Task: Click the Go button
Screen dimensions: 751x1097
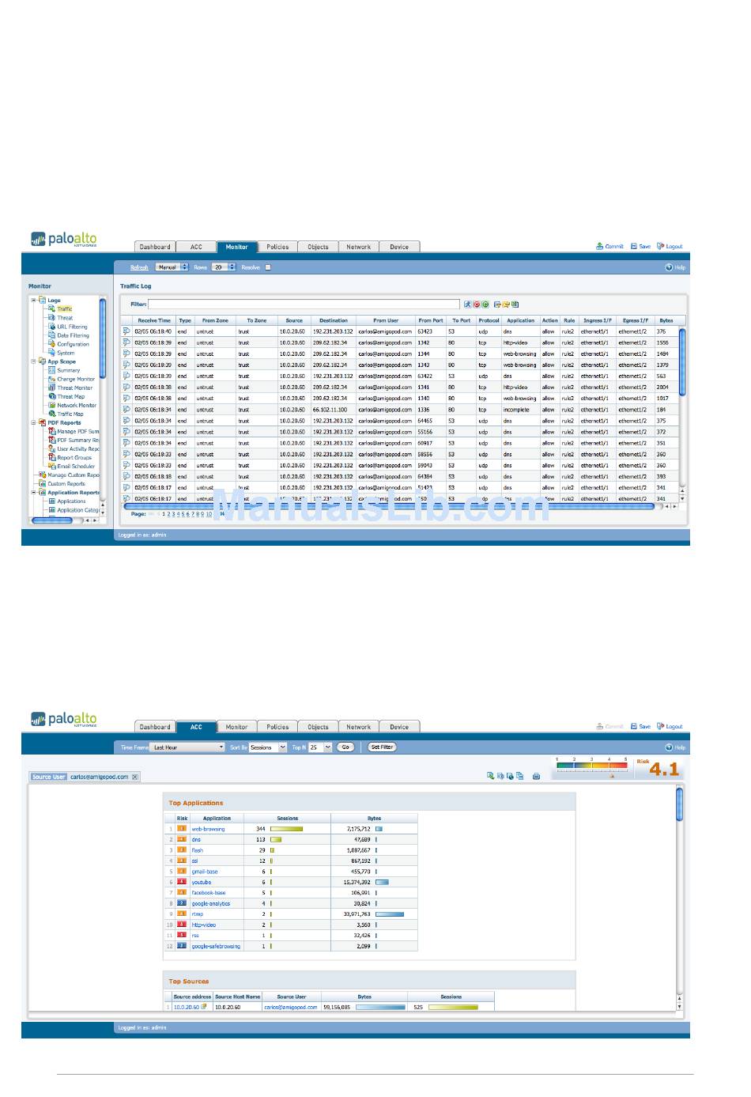Action: (345, 747)
